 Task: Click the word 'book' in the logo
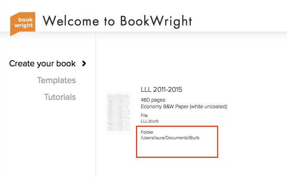pos(25,20)
